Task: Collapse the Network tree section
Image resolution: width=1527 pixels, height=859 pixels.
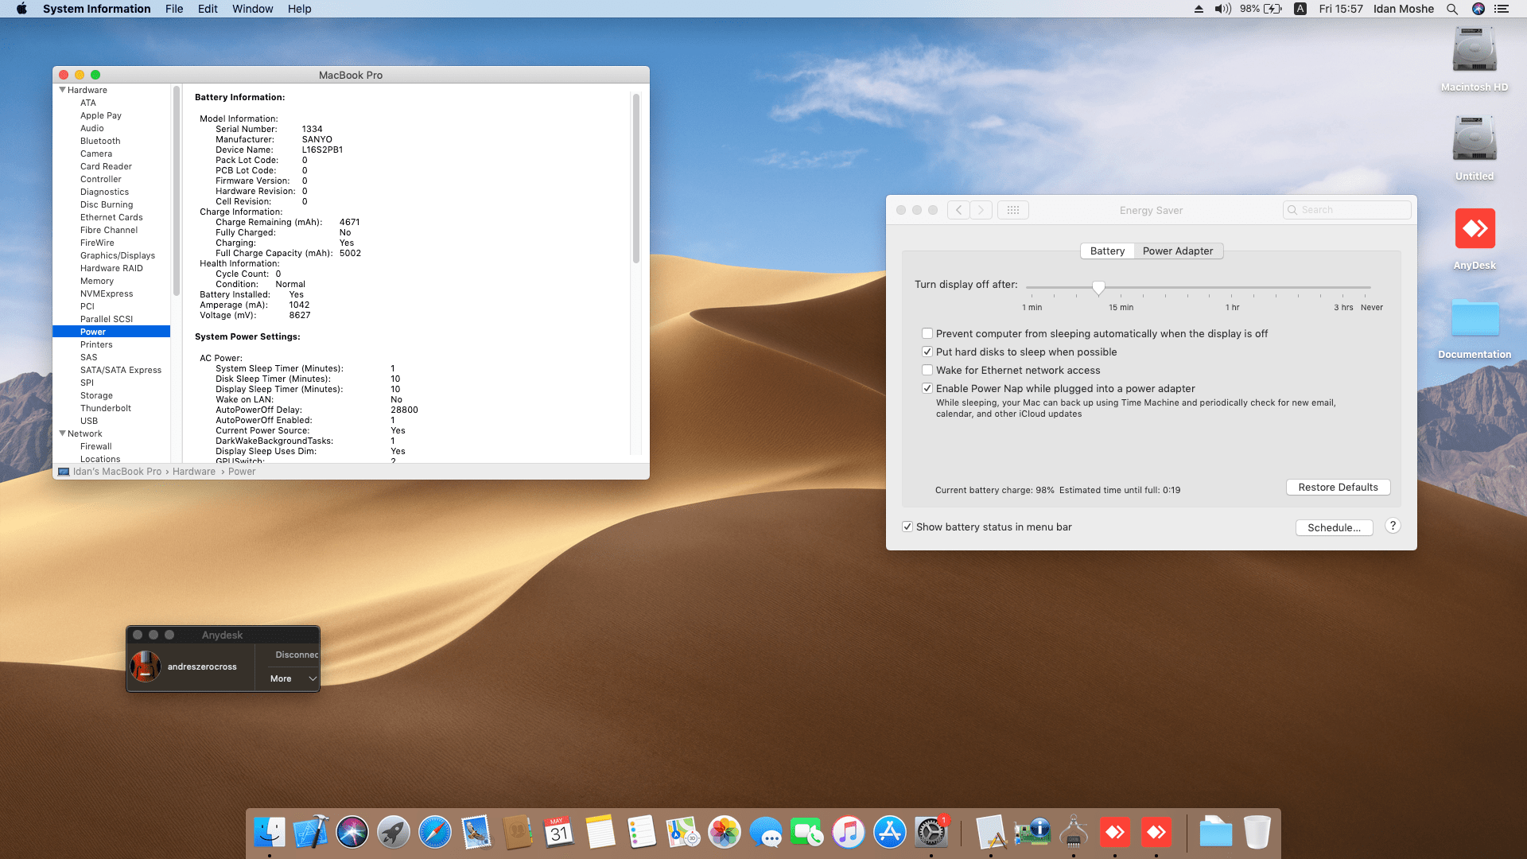Action: coord(62,433)
